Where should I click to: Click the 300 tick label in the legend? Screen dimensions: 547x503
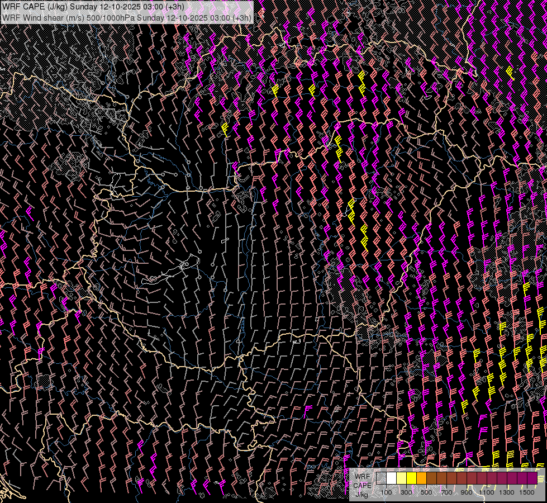406,492
